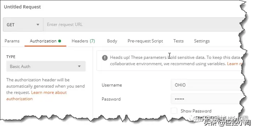Switch to the Params tab
255x130 pixels.
12,41
